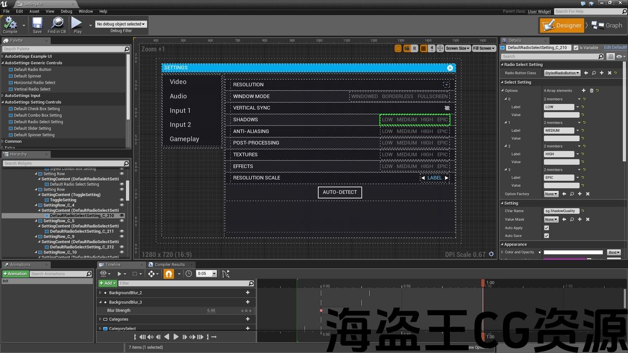
Task: Click the Color and Opacity swatch
Action: [573, 252]
